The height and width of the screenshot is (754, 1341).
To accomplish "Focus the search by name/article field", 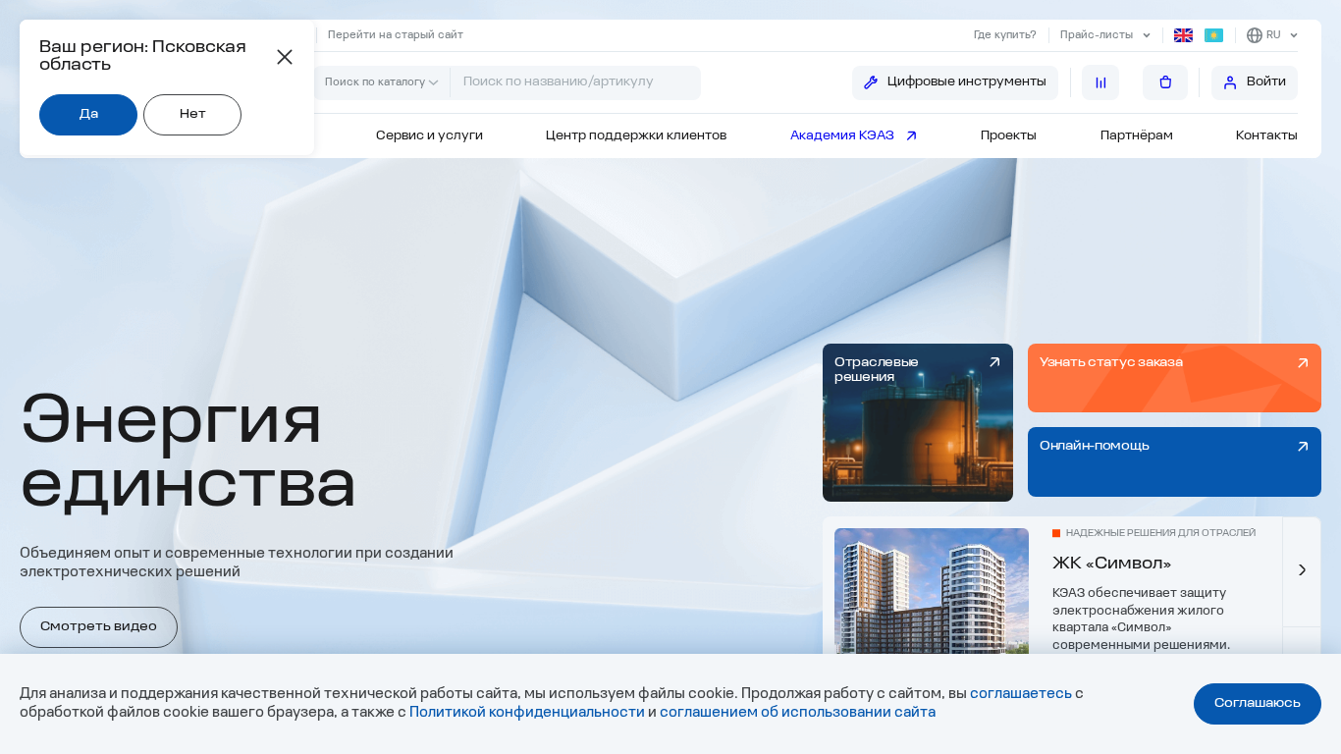I will pos(575,82).
